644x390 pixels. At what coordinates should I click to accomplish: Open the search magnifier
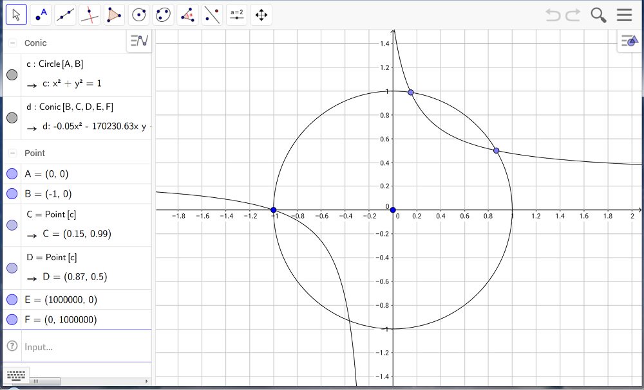pyautogui.click(x=598, y=15)
